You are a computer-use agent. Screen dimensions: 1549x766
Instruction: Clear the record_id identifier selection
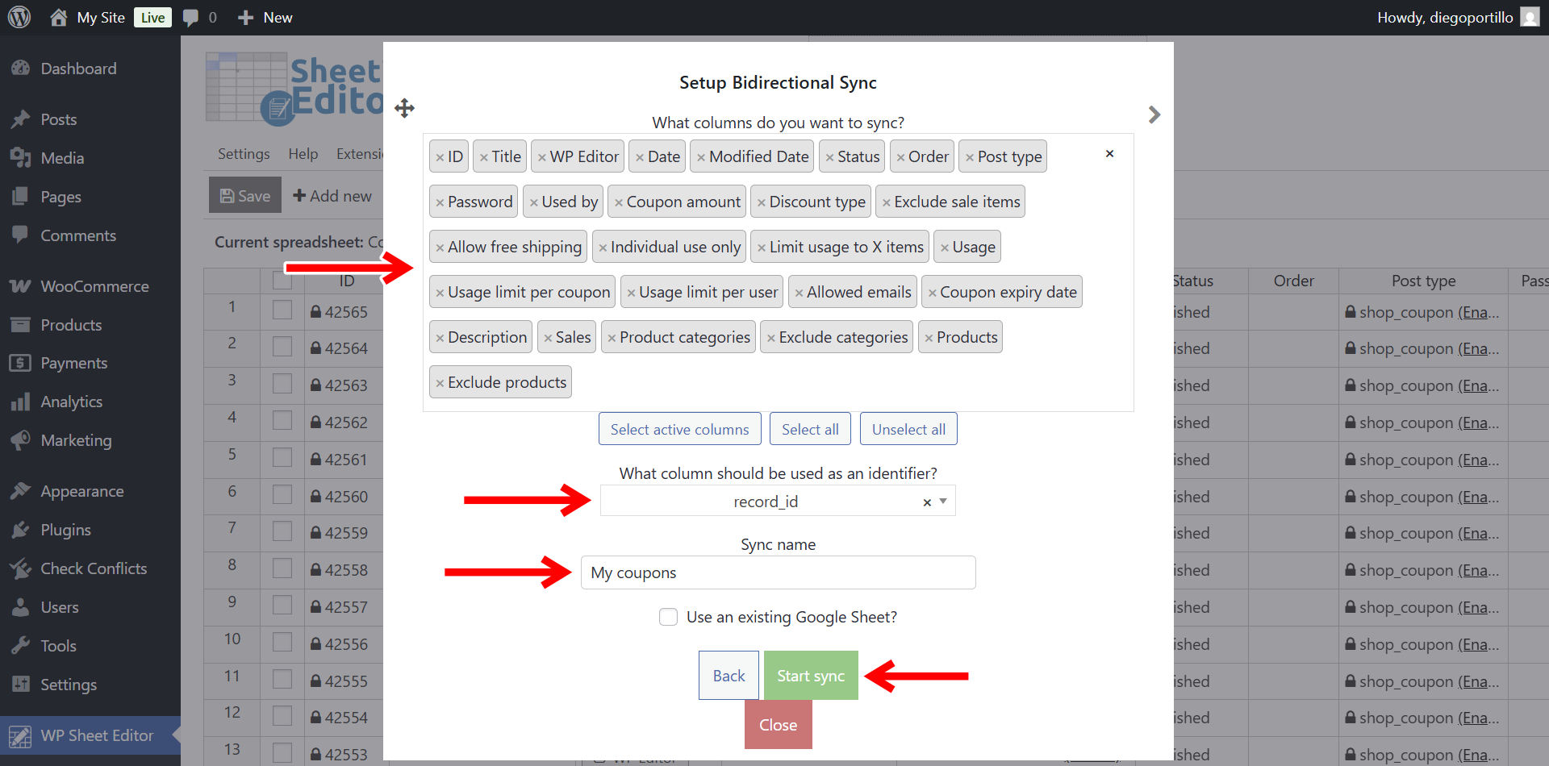coord(927,502)
